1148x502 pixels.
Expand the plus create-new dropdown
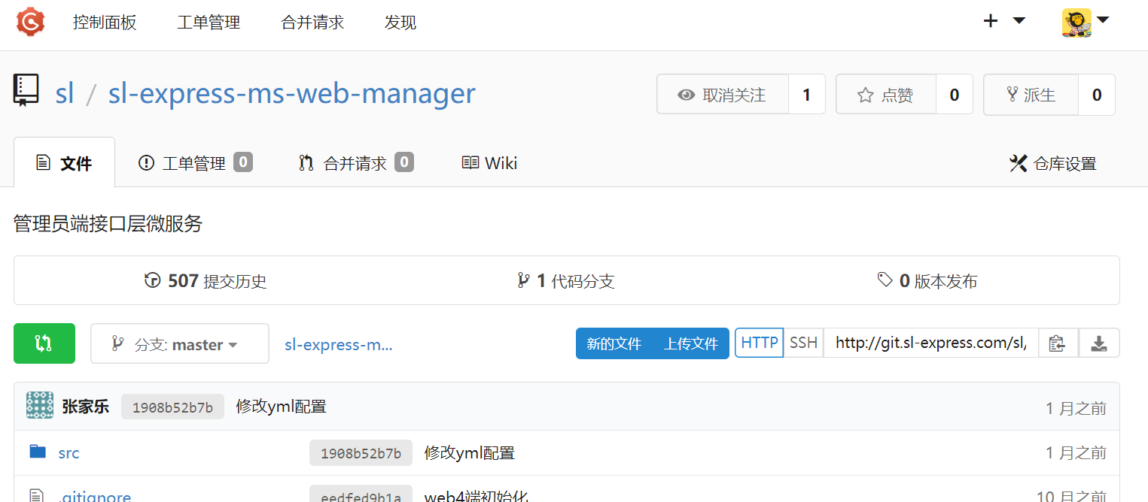tap(1004, 21)
